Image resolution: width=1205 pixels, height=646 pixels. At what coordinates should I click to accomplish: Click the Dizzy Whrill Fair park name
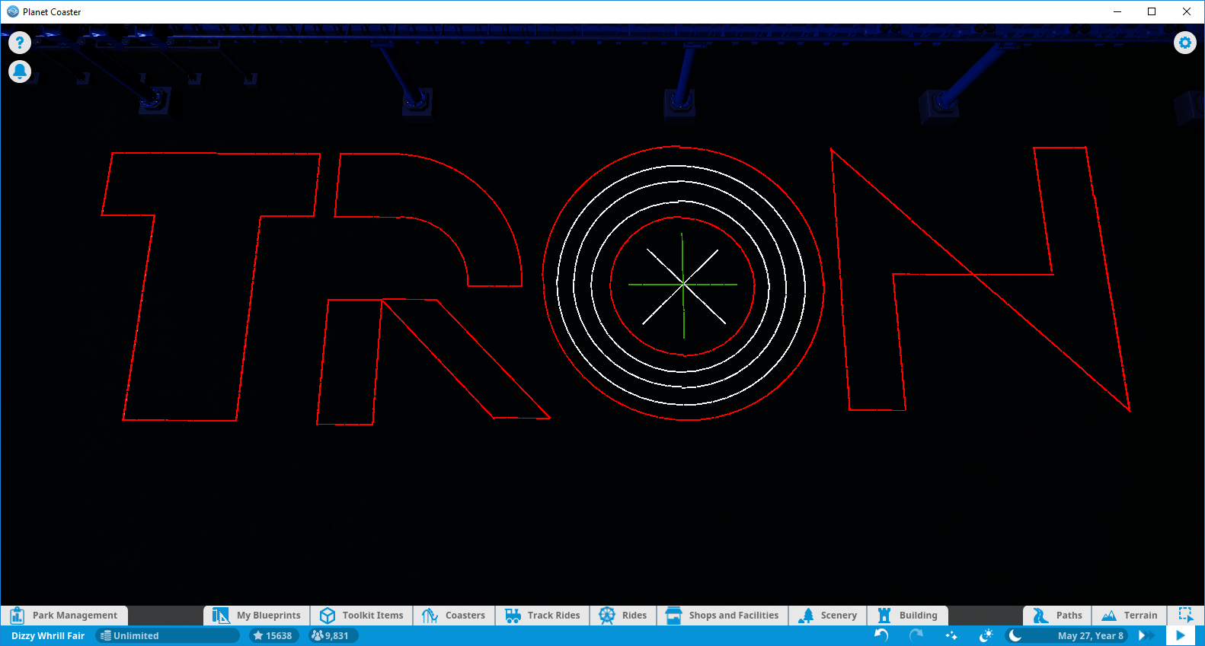tap(48, 636)
